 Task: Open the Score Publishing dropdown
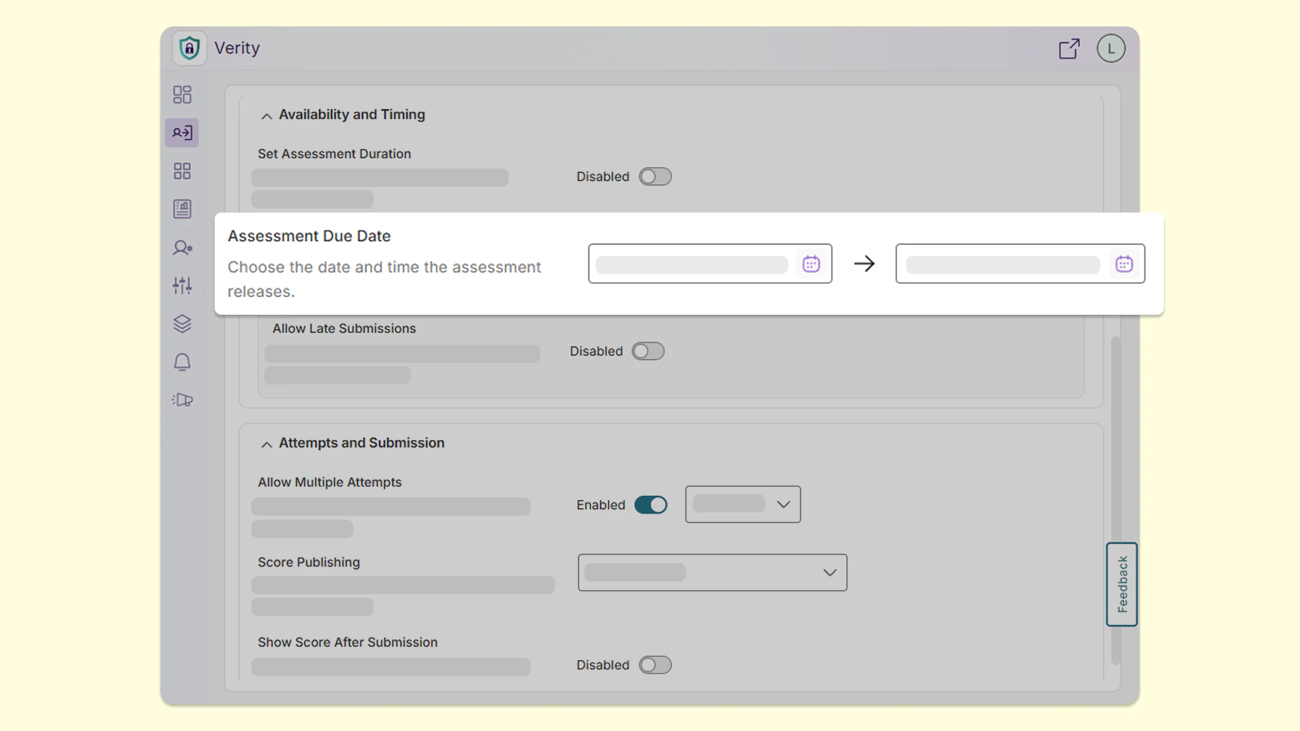pos(712,573)
